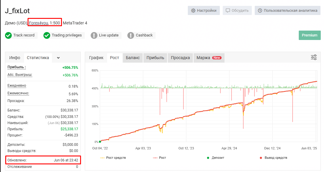The image size is (324, 172).
Task: Click the Dec 12, '24 axis date
Action: 272,148
